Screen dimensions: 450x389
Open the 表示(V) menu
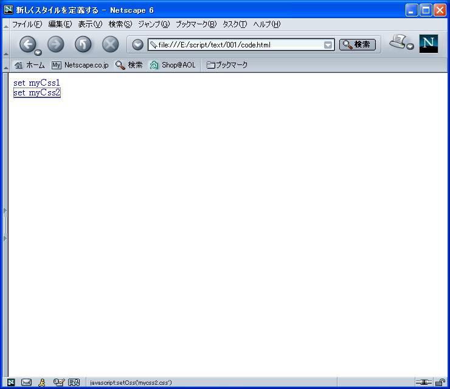click(x=90, y=24)
